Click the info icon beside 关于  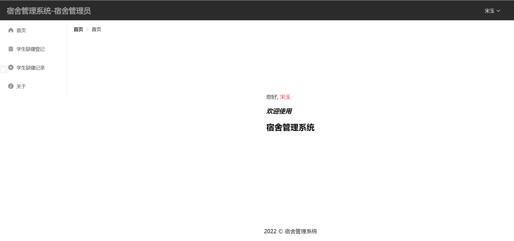coord(11,86)
